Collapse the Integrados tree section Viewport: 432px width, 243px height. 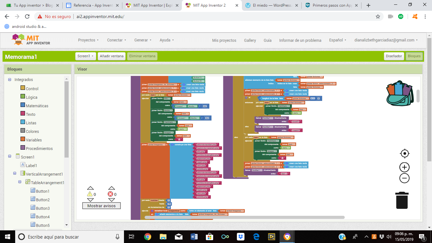[x=10, y=80]
